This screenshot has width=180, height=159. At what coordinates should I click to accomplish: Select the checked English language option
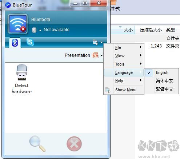pos(162,72)
